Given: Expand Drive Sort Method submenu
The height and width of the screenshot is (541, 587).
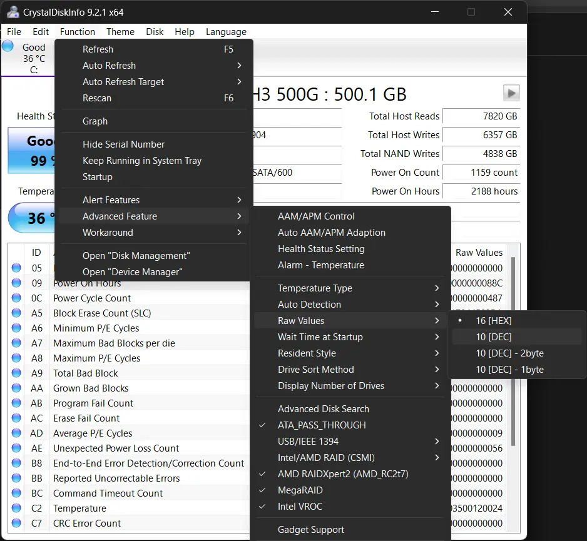Looking at the screenshot, I should coord(350,369).
